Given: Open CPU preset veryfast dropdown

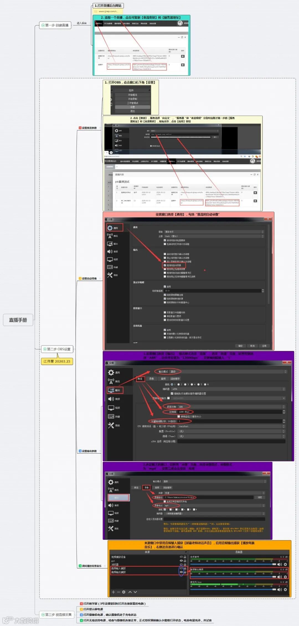Looking at the screenshot, I should (x=231, y=426).
